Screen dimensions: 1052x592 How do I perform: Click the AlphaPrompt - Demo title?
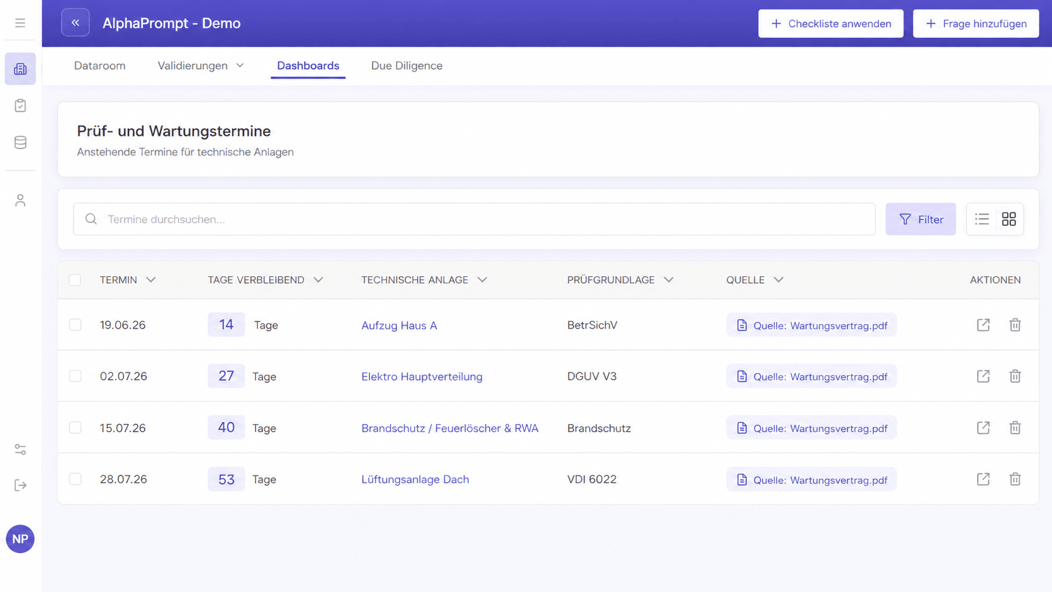tap(172, 23)
